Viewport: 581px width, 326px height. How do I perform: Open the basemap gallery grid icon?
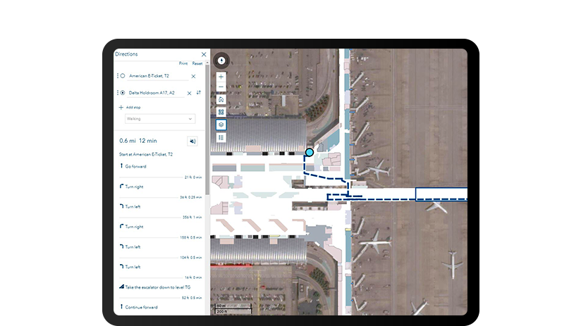(x=221, y=112)
